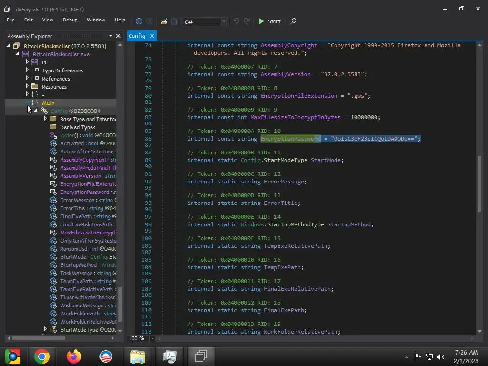The height and width of the screenshot is (366, 488).
Task: Click the Navigate Backward arrow icon
Action: (139, 21)
